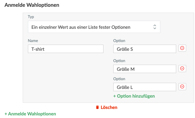Image resolution: width=195 pixels, height=118 pixels.
Task: Click the first Option label
Action: (x=119, y=41)
